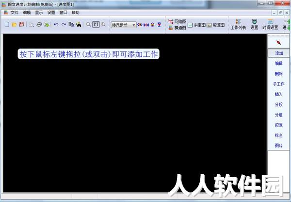Click the 删除 button in sidebar
The image size is (291, 202).
click(279, 74)
